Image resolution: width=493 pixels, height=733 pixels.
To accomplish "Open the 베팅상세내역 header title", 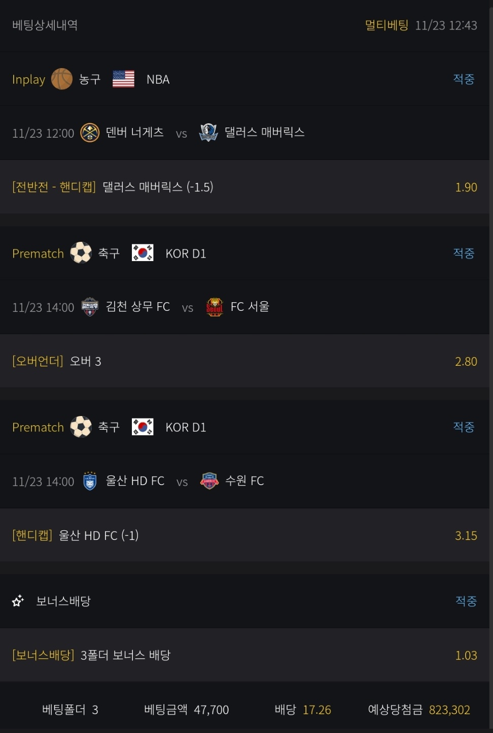I will pos(45,25).
